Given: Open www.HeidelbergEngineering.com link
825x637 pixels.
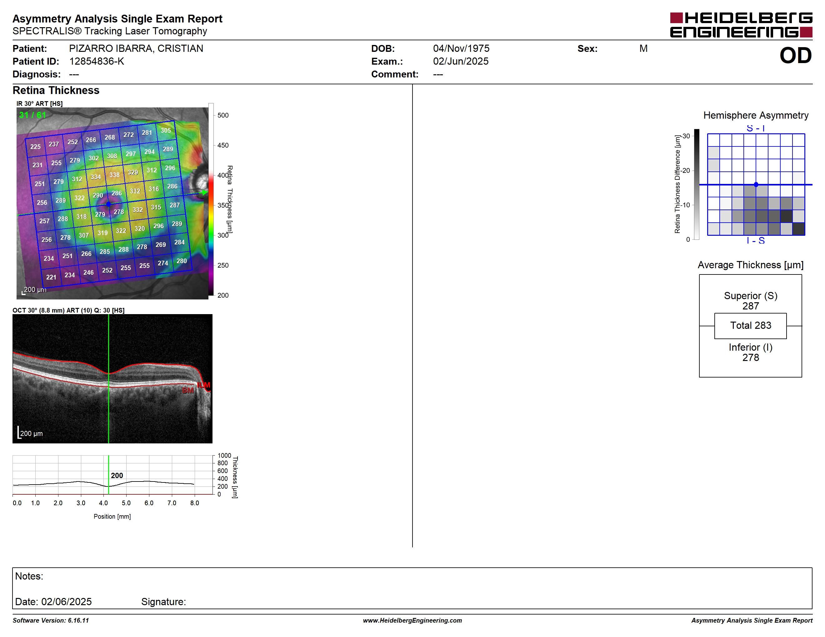Looking at the screenshot, I should click(x=412, y=620).
